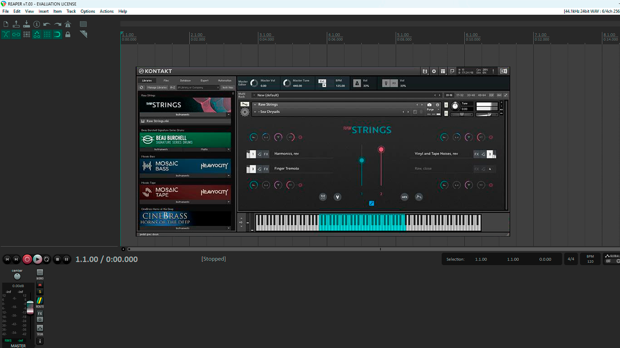Click the A-Z sort button

click(172, 87)
